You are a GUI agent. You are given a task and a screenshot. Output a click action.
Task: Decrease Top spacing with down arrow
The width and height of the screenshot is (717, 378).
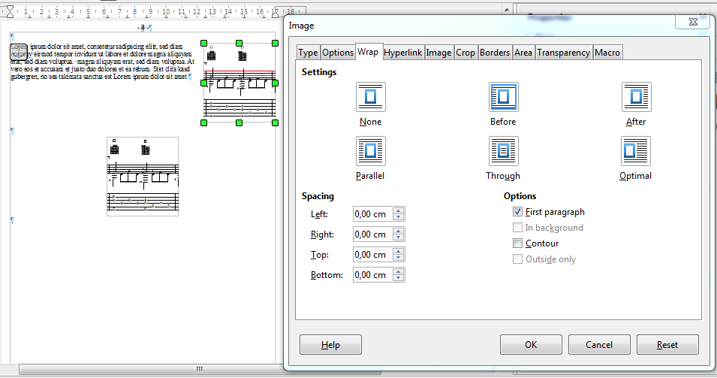(x=398, y=258)
